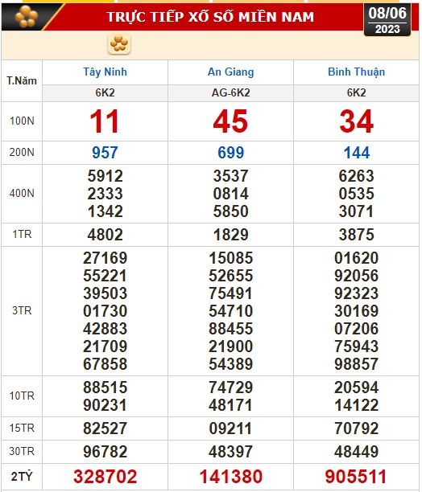Select the 200N value 957

coord(105,153)
